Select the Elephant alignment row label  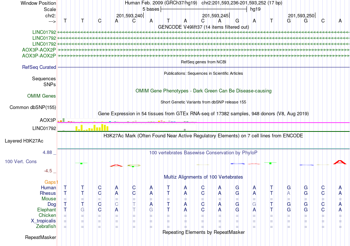(47, 210)
